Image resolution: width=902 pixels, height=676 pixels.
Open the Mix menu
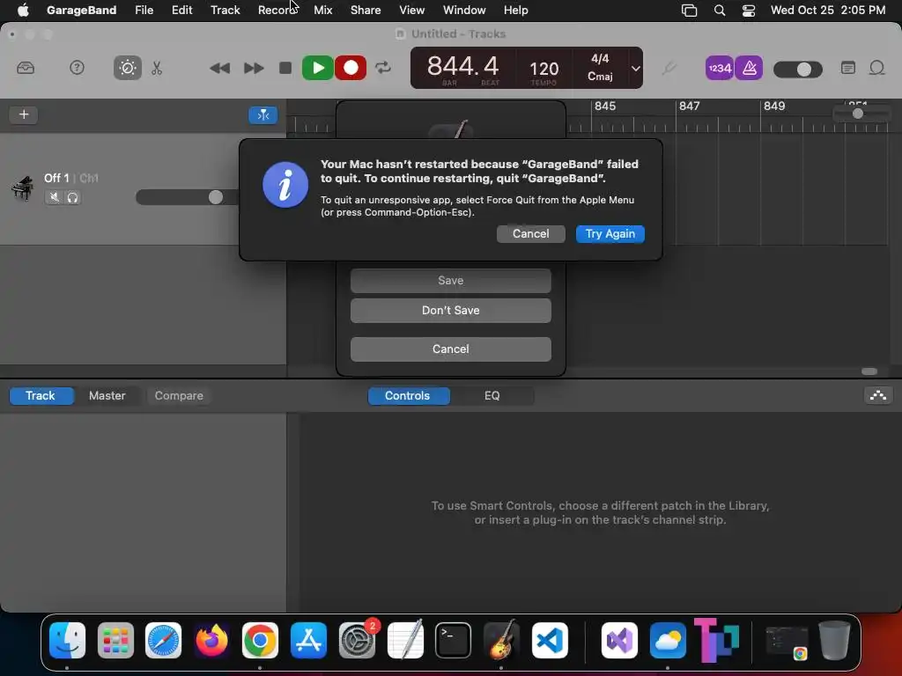[x=322, y=10]
